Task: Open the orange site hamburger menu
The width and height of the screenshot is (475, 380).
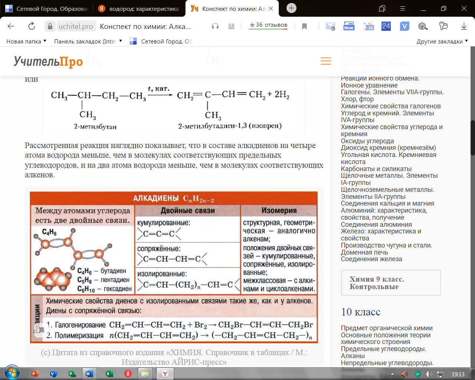Action: (x=326, y=61)
